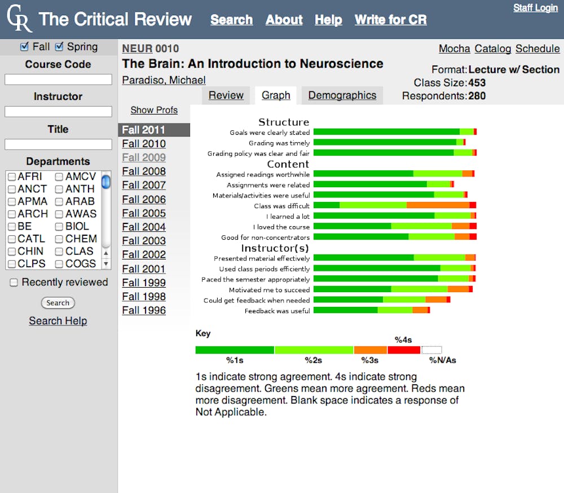
Task: Uncheck the Spring semester checkbox
Action: (59, 47)
